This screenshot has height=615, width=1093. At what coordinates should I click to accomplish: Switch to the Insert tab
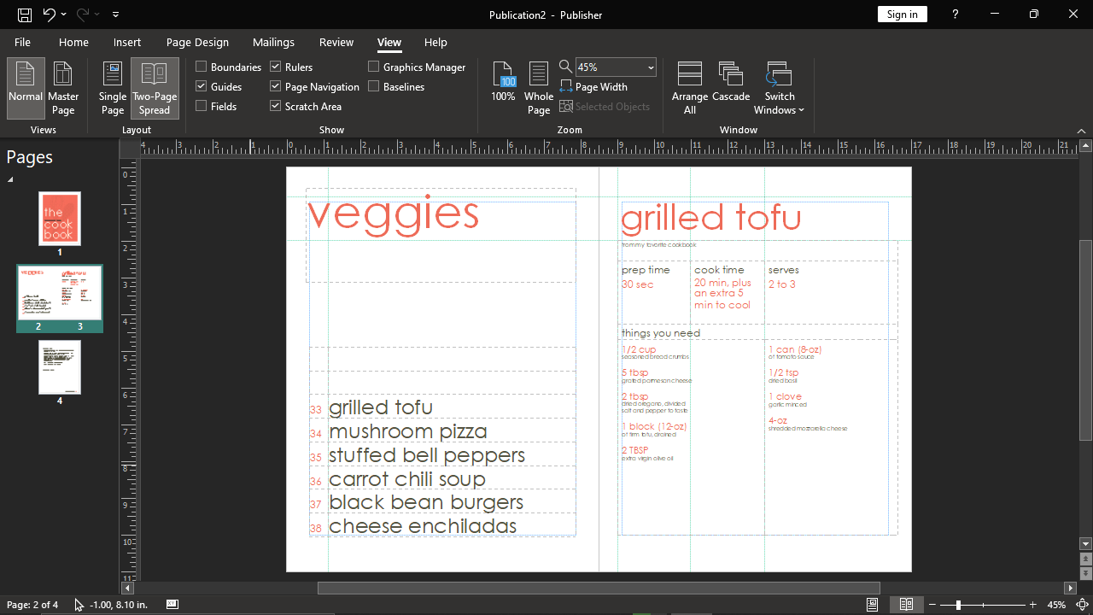pos(127,42)
